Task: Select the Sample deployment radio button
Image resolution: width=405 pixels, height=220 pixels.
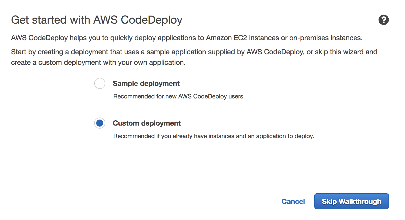Action: click(100, 83)
